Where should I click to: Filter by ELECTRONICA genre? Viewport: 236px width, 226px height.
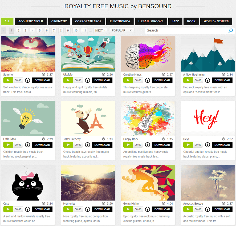point(120,21)
